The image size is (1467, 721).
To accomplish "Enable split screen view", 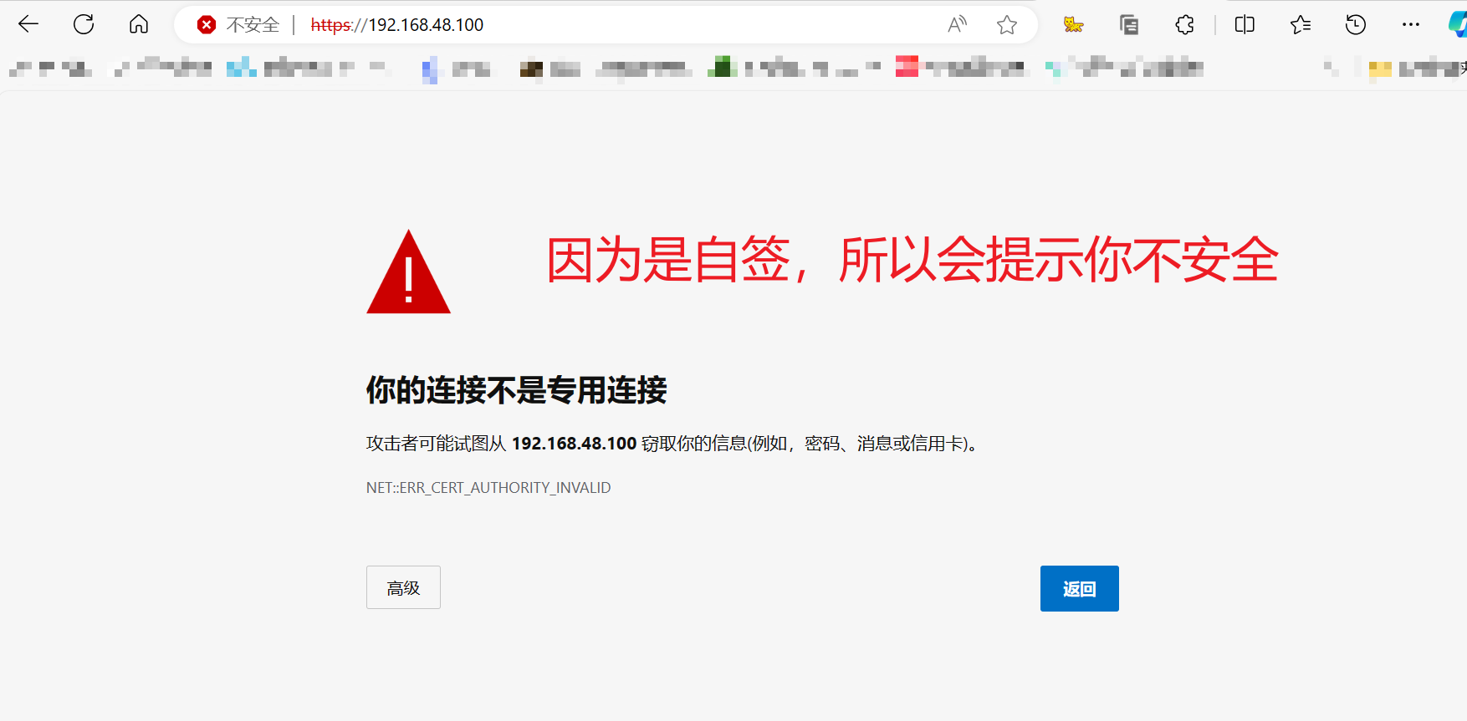I will point(1245,25).
